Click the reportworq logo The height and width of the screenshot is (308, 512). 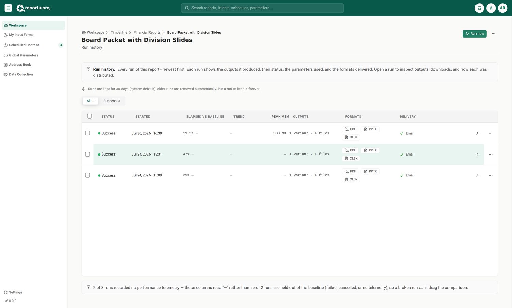click(x=33, y=8)
